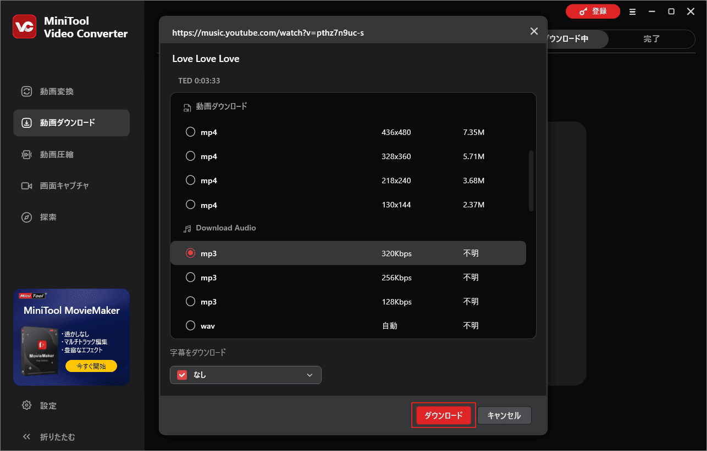Click the MiniTool MovieMaker ad banner
The width and height of the screenshot is (707, 451).
point(71,337)
